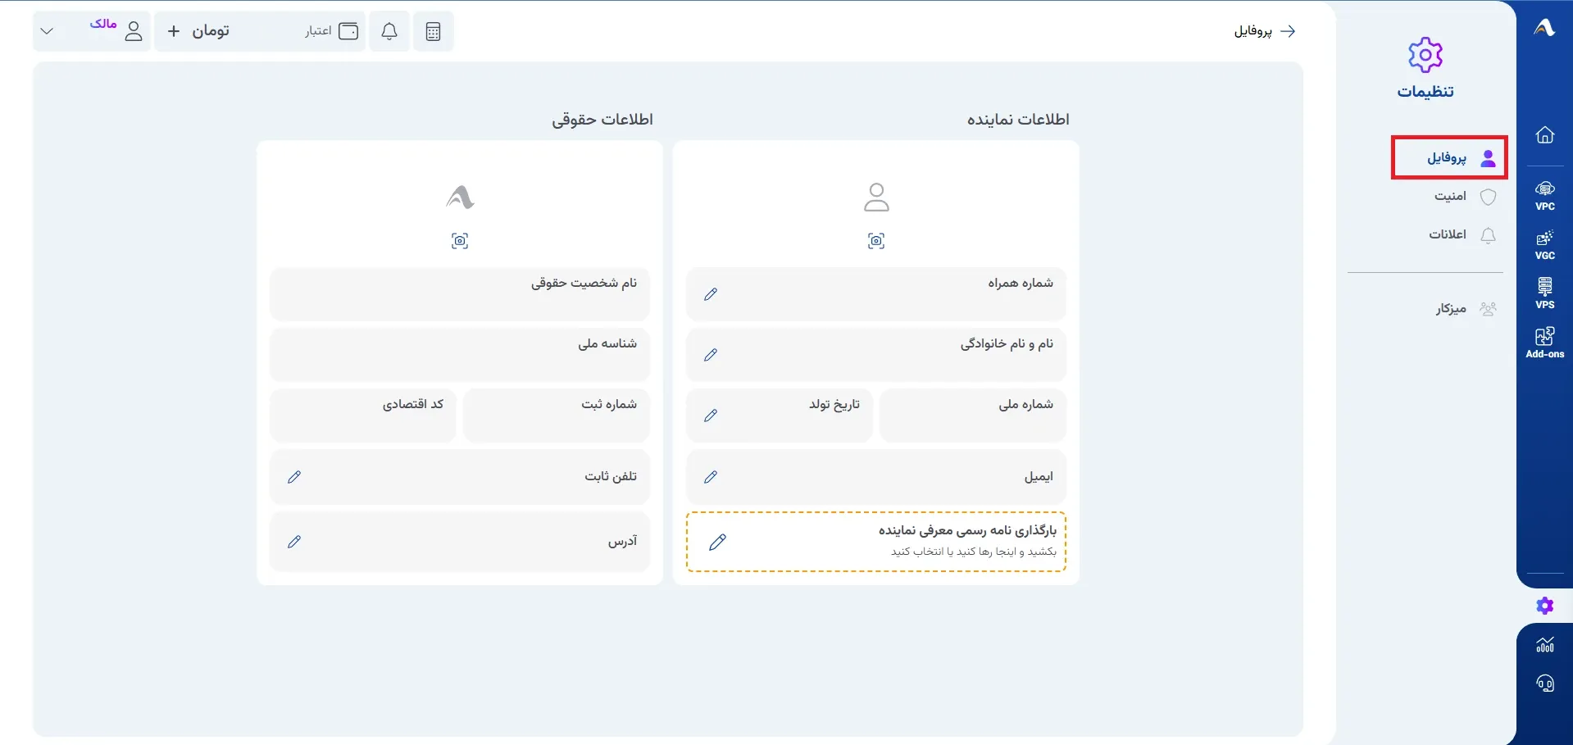Click the کد اقتصادی field
This screenshot has width=1573, height=745.
[x=362, y=416]
